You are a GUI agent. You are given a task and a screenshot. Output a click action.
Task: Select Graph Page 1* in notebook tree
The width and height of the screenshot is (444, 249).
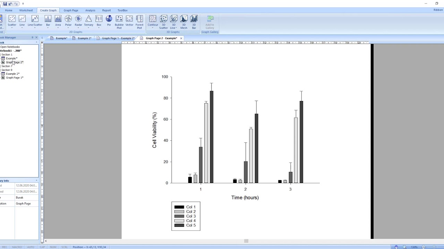tap(14, 77)
